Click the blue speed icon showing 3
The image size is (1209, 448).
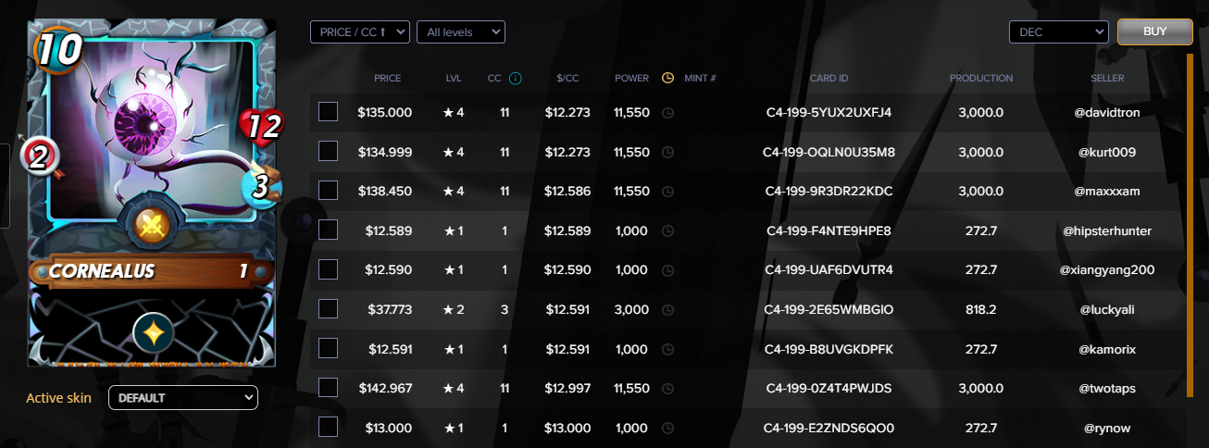[x=260, y=186]
